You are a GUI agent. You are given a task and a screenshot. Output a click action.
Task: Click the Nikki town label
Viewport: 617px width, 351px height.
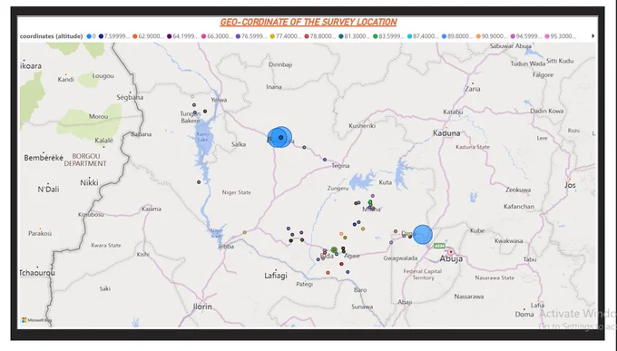[x=89, y=182]
